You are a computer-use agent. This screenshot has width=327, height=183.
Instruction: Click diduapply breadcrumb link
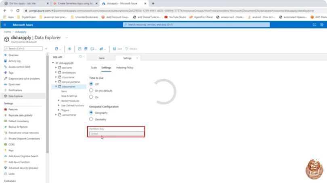pyautogui.click(x=21, y=32)
